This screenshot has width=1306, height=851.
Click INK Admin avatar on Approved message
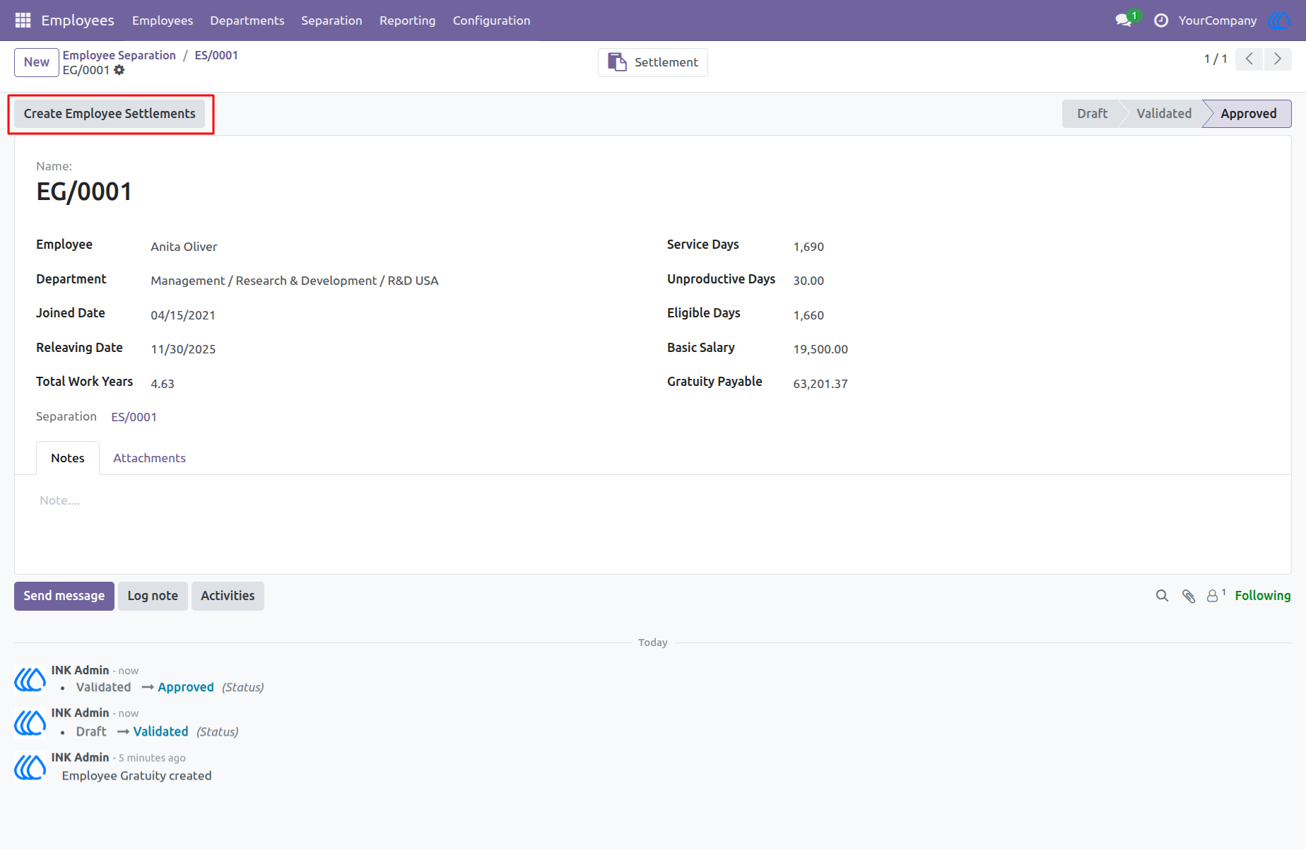(30, 679)
